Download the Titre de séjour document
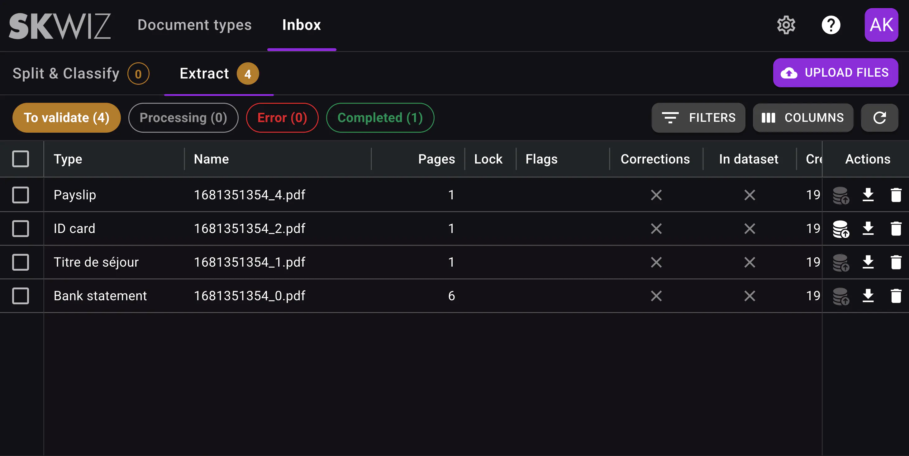Screen dimensions: 909x456 (x=868, y=262)
